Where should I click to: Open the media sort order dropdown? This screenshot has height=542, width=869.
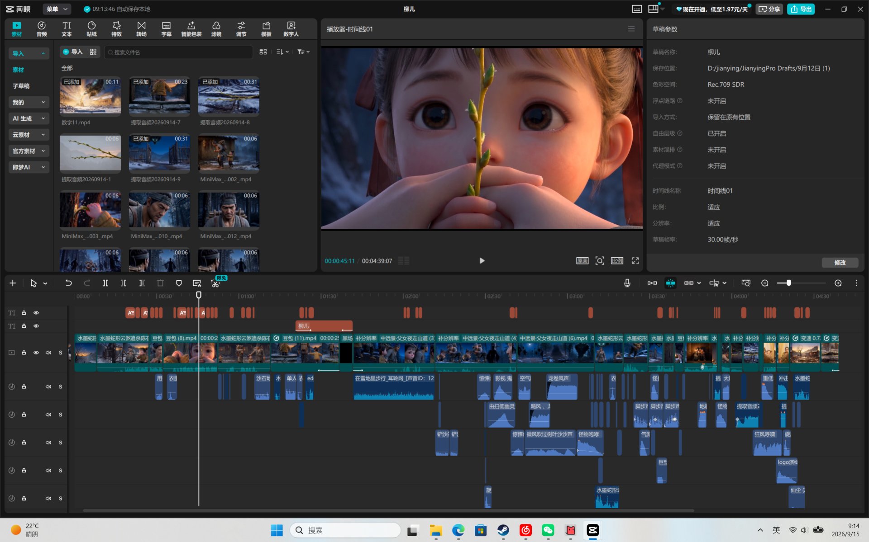tap(282, 52)
